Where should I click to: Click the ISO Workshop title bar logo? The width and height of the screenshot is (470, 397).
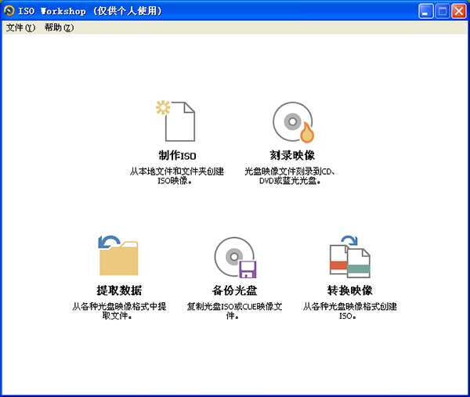pos(9,11)
